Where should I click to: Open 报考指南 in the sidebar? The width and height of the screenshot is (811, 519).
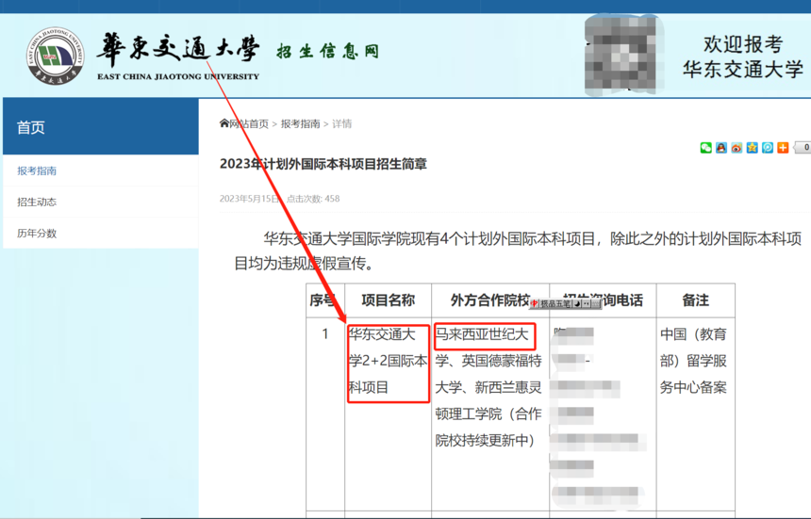tap(101, 170)
